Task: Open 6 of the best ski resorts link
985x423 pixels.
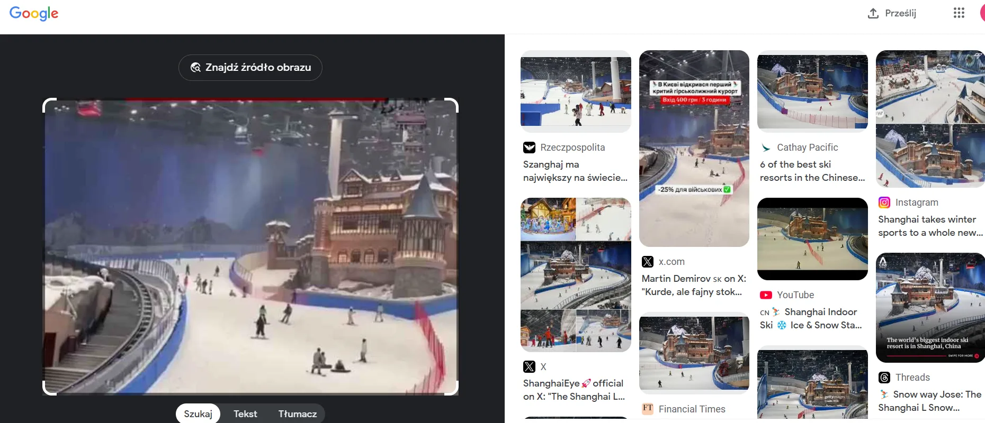Action: 812,171
